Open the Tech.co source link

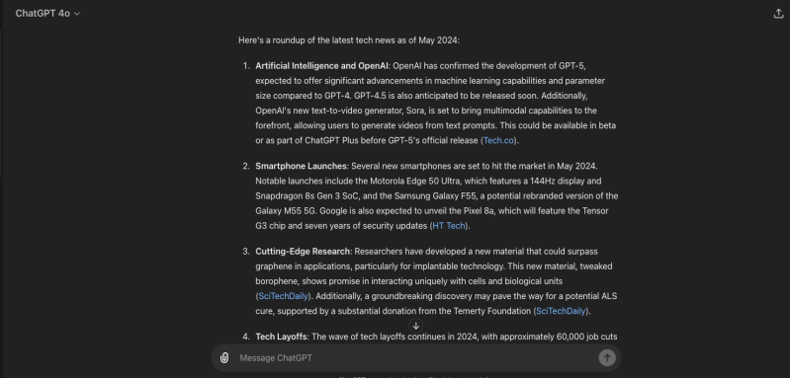[498, 141]
